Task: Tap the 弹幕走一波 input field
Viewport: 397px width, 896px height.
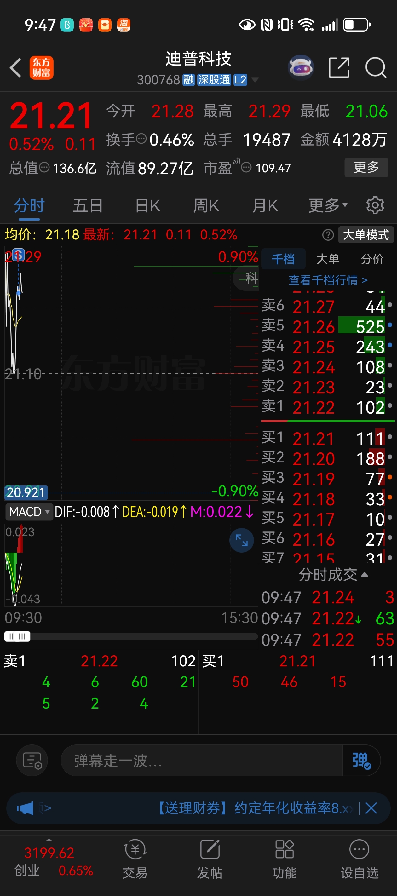Action: [202, 760]
